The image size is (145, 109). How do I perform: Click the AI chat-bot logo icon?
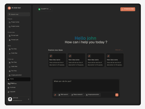coord(9,8)
